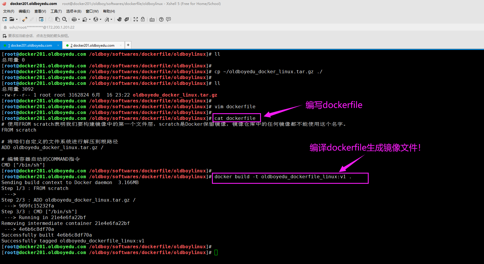Add a new tab with plus button

pos(128,45)
